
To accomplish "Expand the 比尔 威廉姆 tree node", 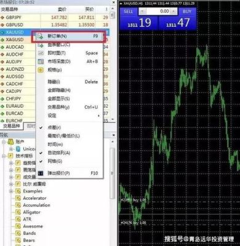I will pyautogui.click(x=11, y=184).
